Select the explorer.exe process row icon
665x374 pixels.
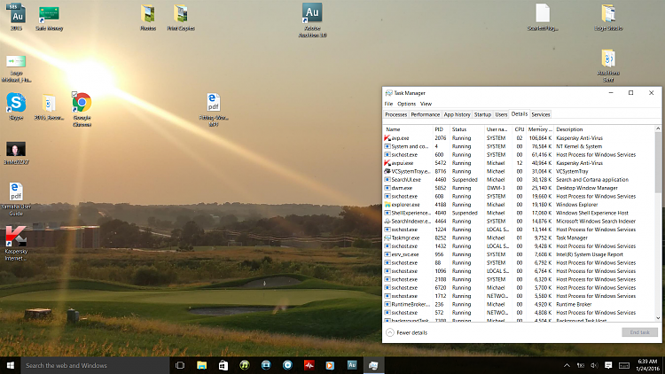[387, 205]
